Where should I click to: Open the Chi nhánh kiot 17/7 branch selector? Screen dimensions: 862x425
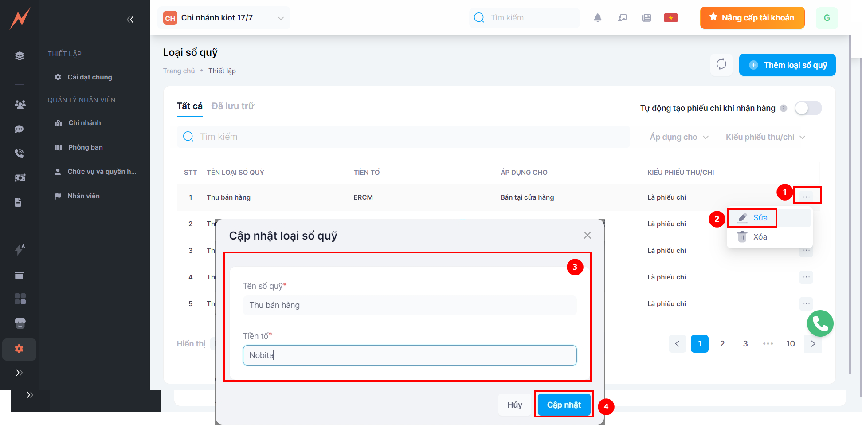tap(224, 18)
